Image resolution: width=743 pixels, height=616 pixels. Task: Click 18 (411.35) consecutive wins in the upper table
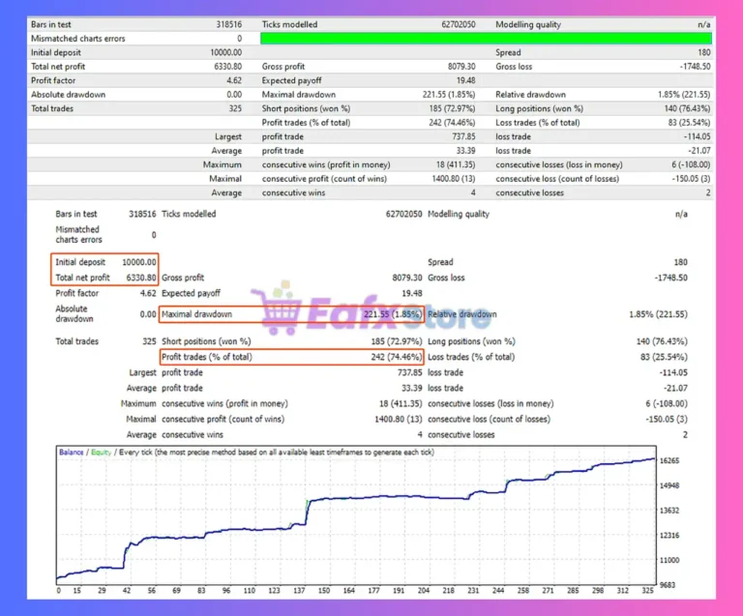pyautogui.click(x=456, y=164)
